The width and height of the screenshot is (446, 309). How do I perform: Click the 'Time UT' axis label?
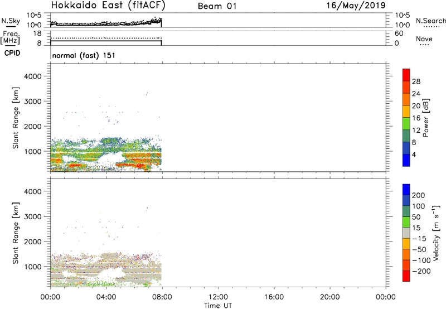218,306
